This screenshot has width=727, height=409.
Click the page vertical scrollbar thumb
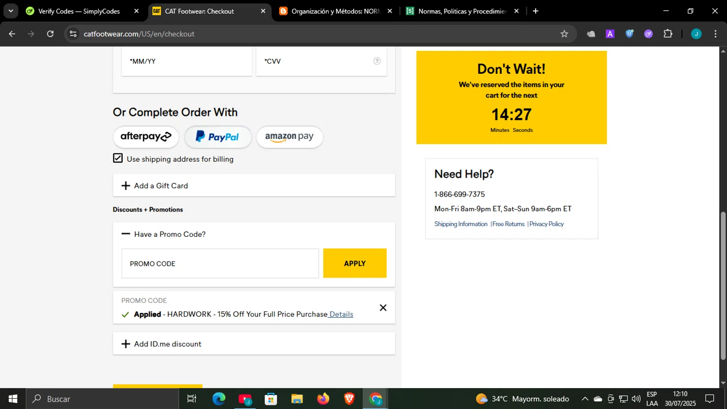(x=723, y=285)
